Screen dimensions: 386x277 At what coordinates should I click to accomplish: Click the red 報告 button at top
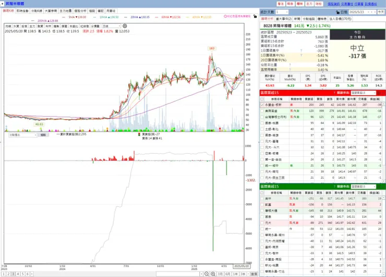(x=290, y=4)
